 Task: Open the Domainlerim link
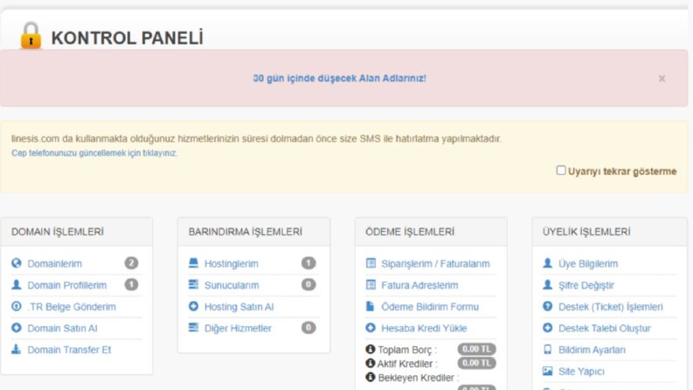coord(55,263)
